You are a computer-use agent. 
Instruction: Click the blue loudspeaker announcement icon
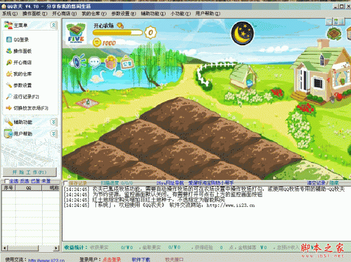tap(77, 61)
